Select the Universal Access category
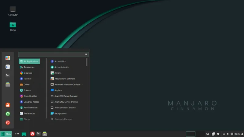The width and height of the screenshot is (244, 137). [29, 102]
